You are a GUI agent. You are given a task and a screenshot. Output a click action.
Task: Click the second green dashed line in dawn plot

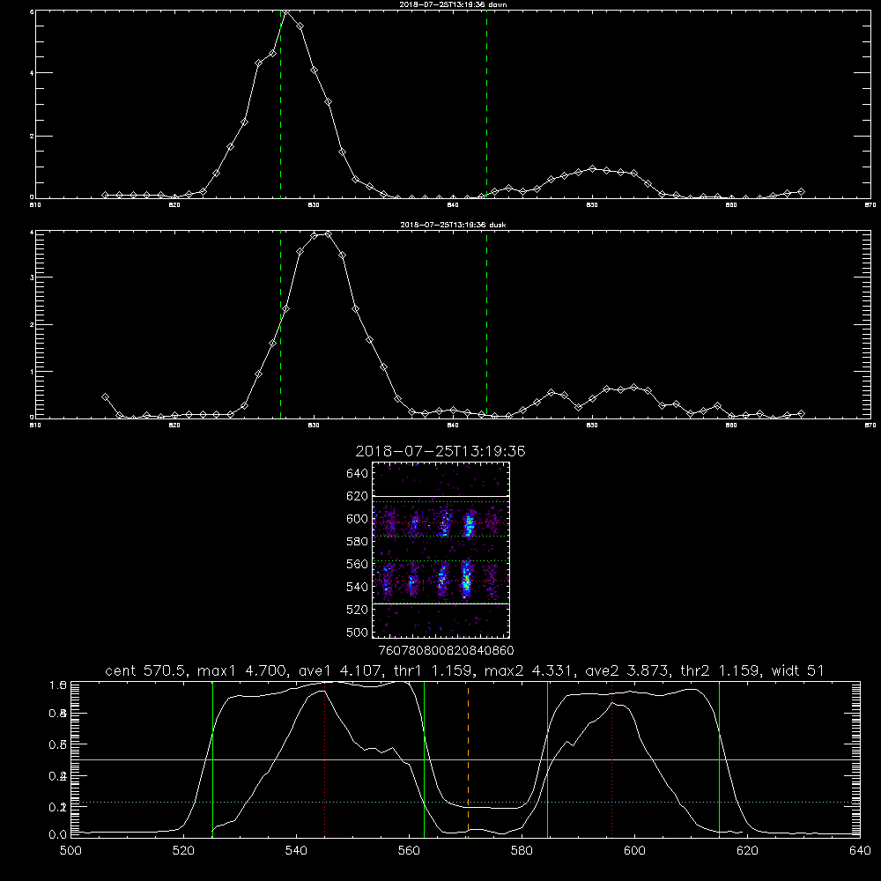[486, 107]
